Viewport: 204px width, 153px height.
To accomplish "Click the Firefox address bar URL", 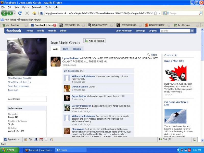I will tap(99, 13).
